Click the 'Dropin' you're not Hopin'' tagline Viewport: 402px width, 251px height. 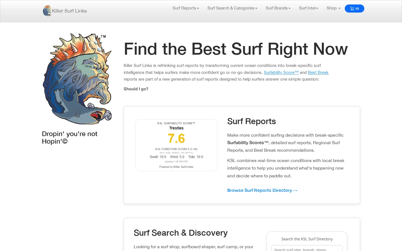click(x=70, y=137)
